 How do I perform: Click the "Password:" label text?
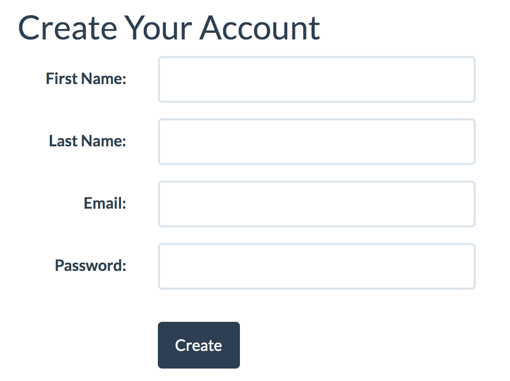pos(91,266)
